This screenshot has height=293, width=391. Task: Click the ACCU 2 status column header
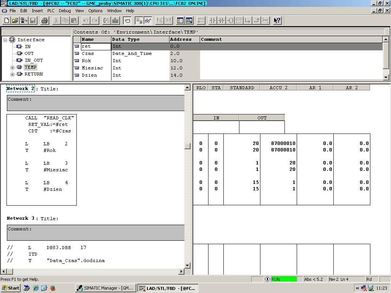[278, 88]
